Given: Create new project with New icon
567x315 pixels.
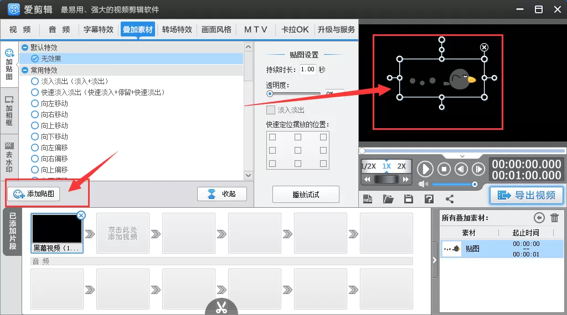Looking at the screenshot, I should click(x=368, y=199).
